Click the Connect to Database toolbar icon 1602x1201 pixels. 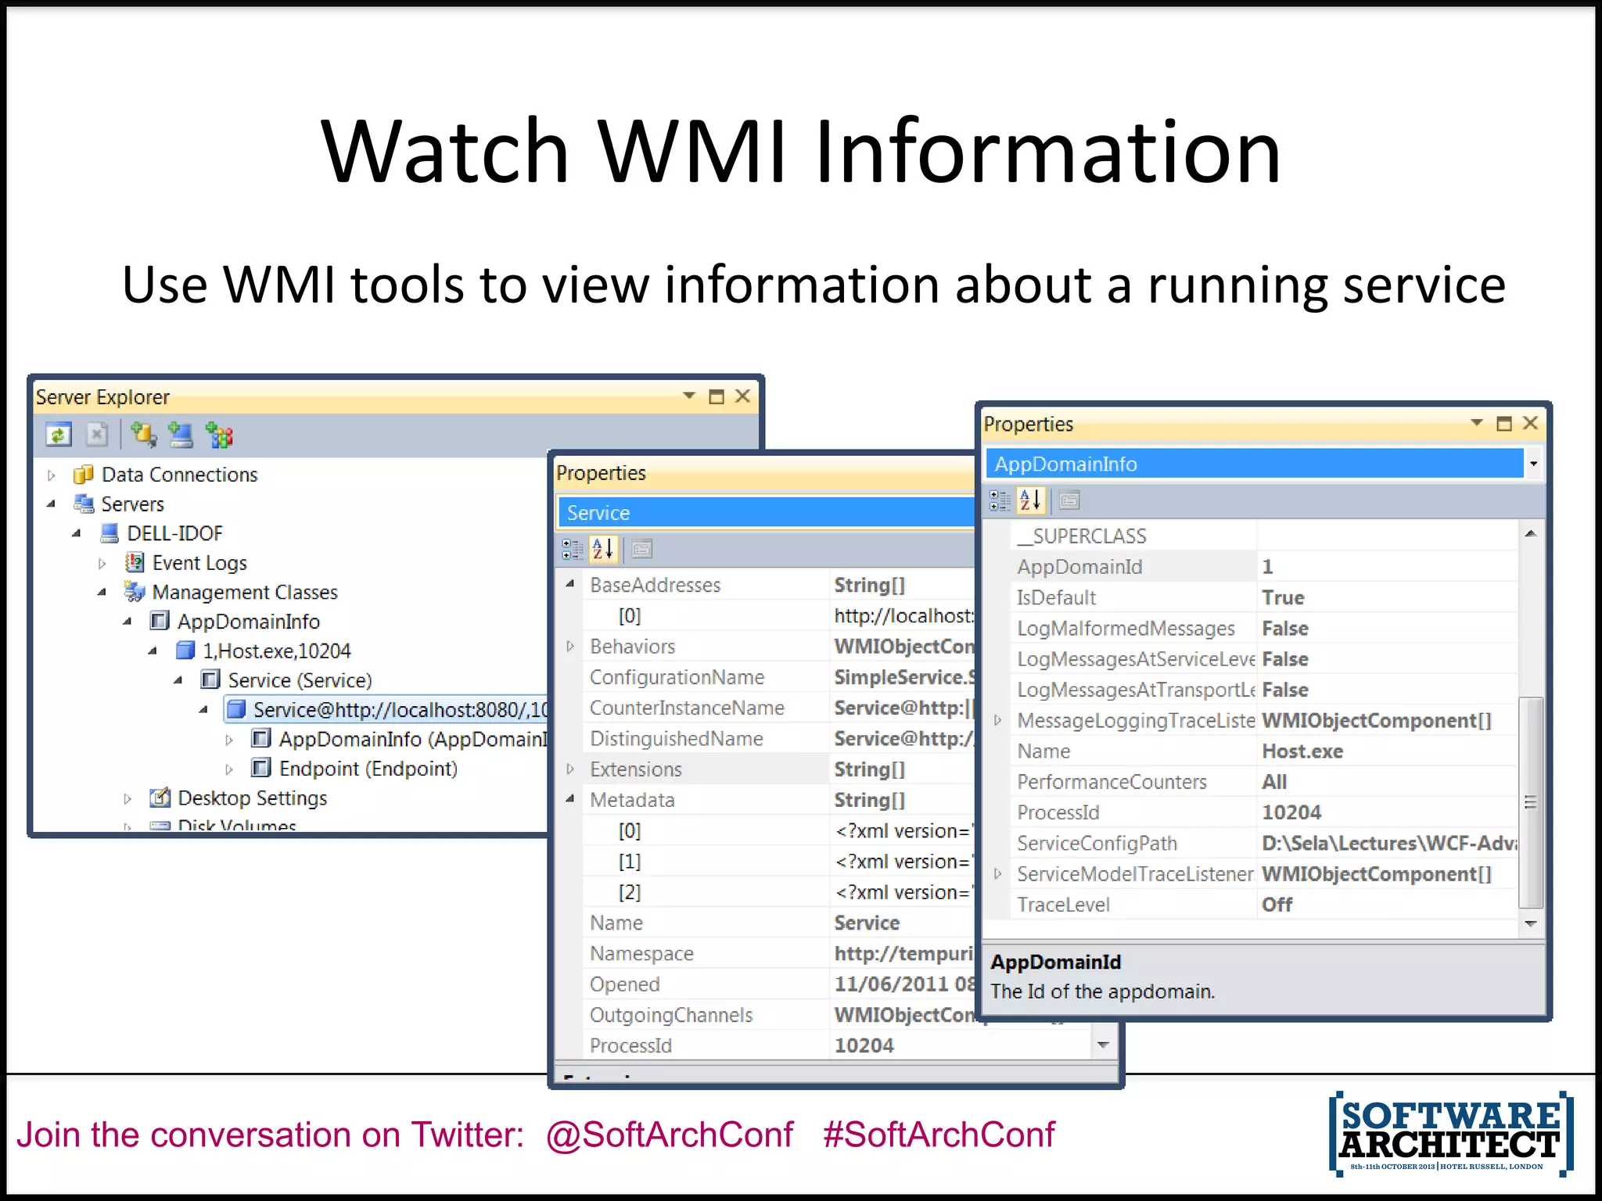click(143, 434)
